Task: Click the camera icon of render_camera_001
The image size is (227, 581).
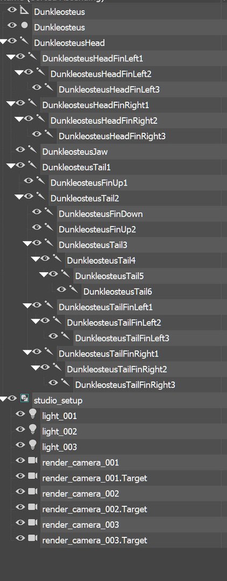Action: coord(33,460)
